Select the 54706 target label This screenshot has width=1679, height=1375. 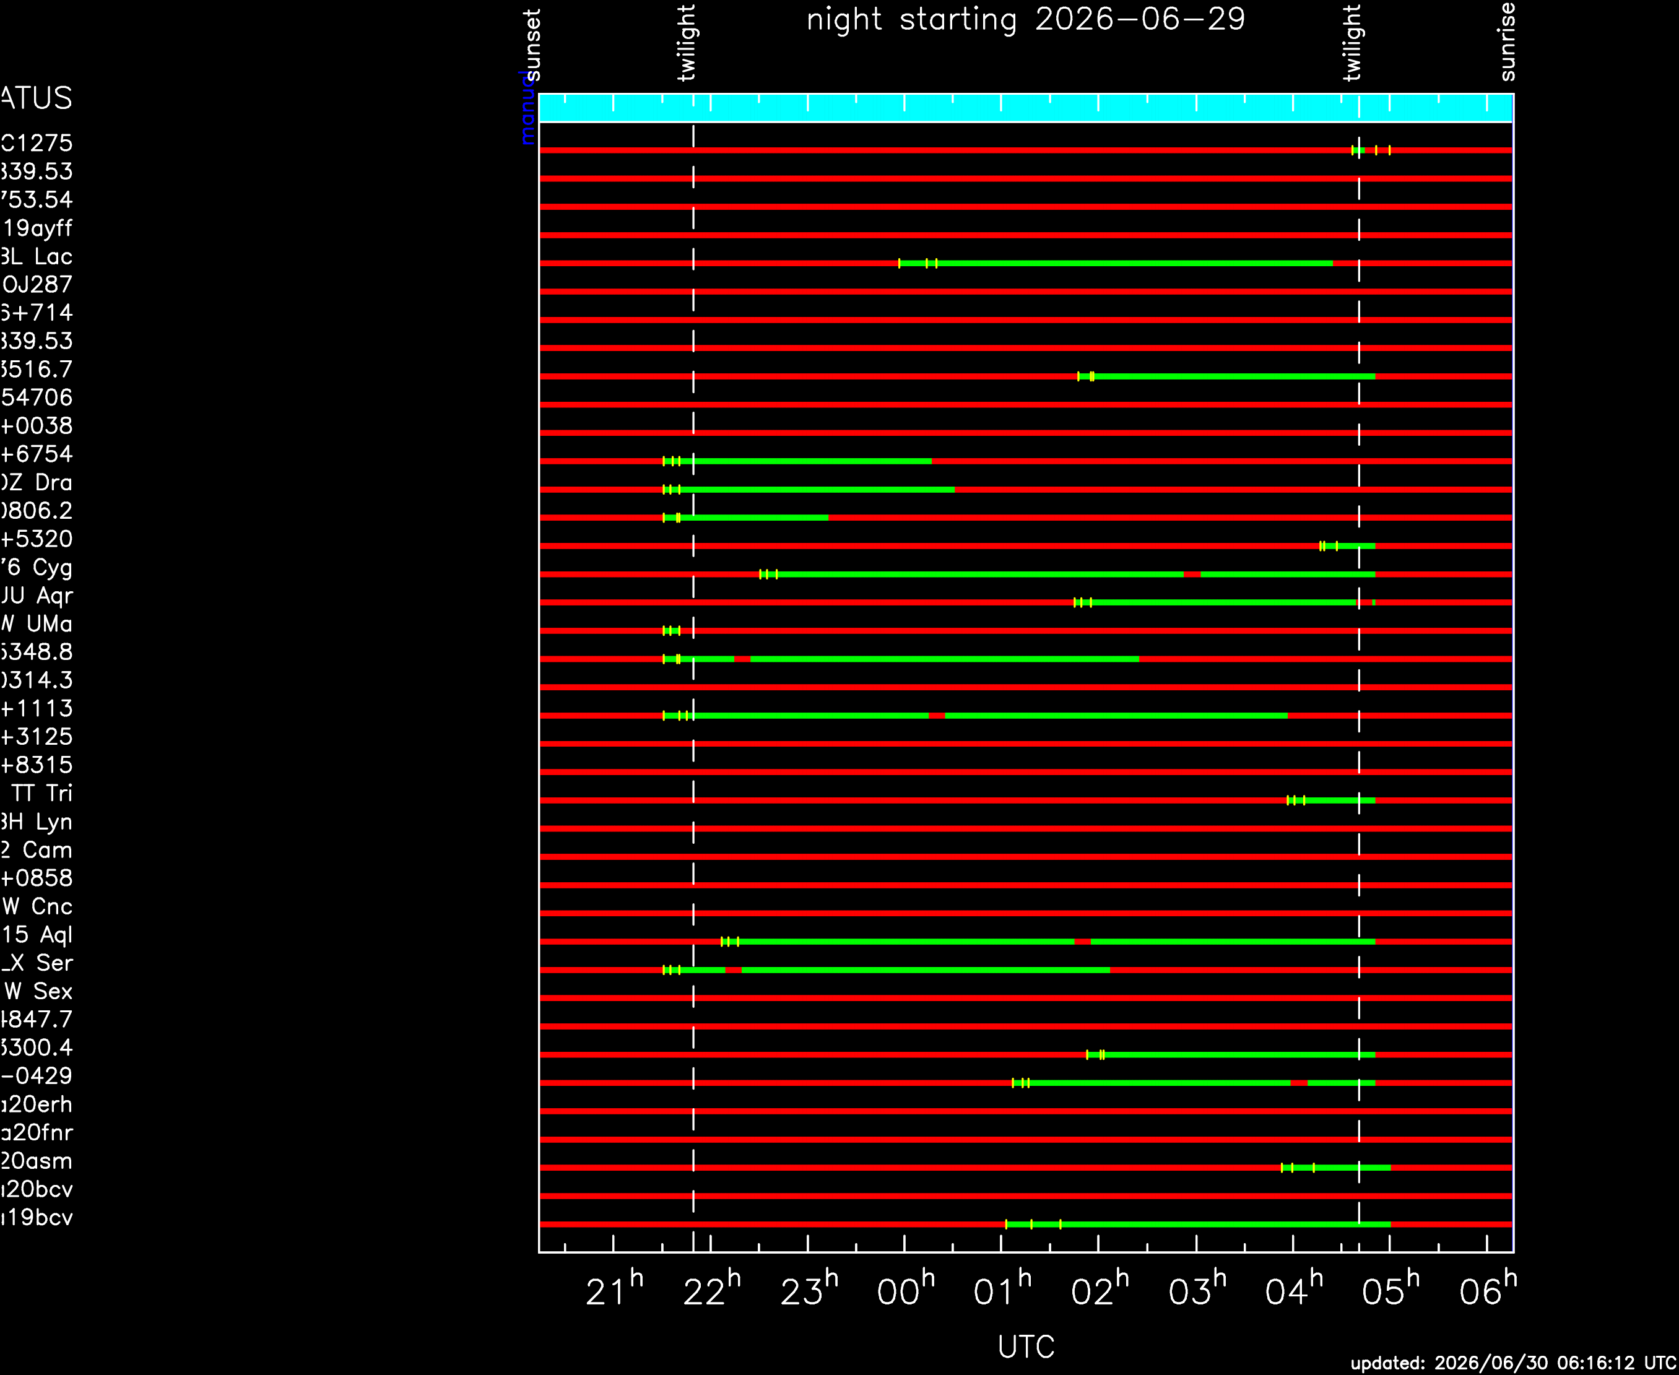37,397
